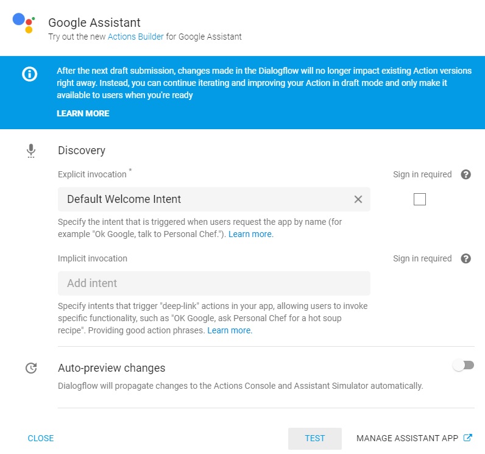The width and height of the screenshot is (485, 454).
Task: Click the Discovery microphone icon
Action: [x=31, y=151]
